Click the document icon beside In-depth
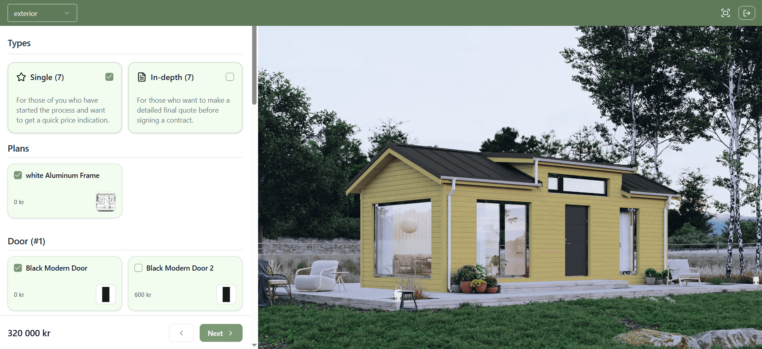762x349 pixels. point(142,77)
